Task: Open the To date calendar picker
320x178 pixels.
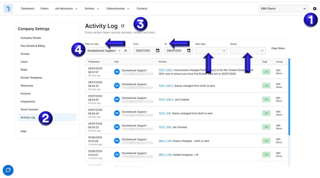Action: click(189, 51)
